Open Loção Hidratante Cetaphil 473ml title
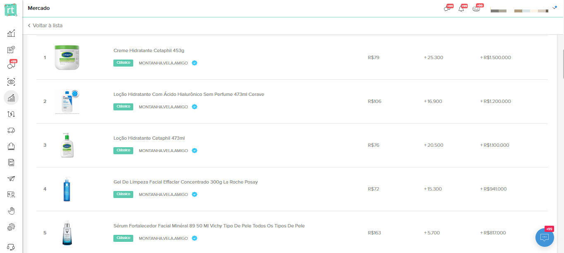 149,138
